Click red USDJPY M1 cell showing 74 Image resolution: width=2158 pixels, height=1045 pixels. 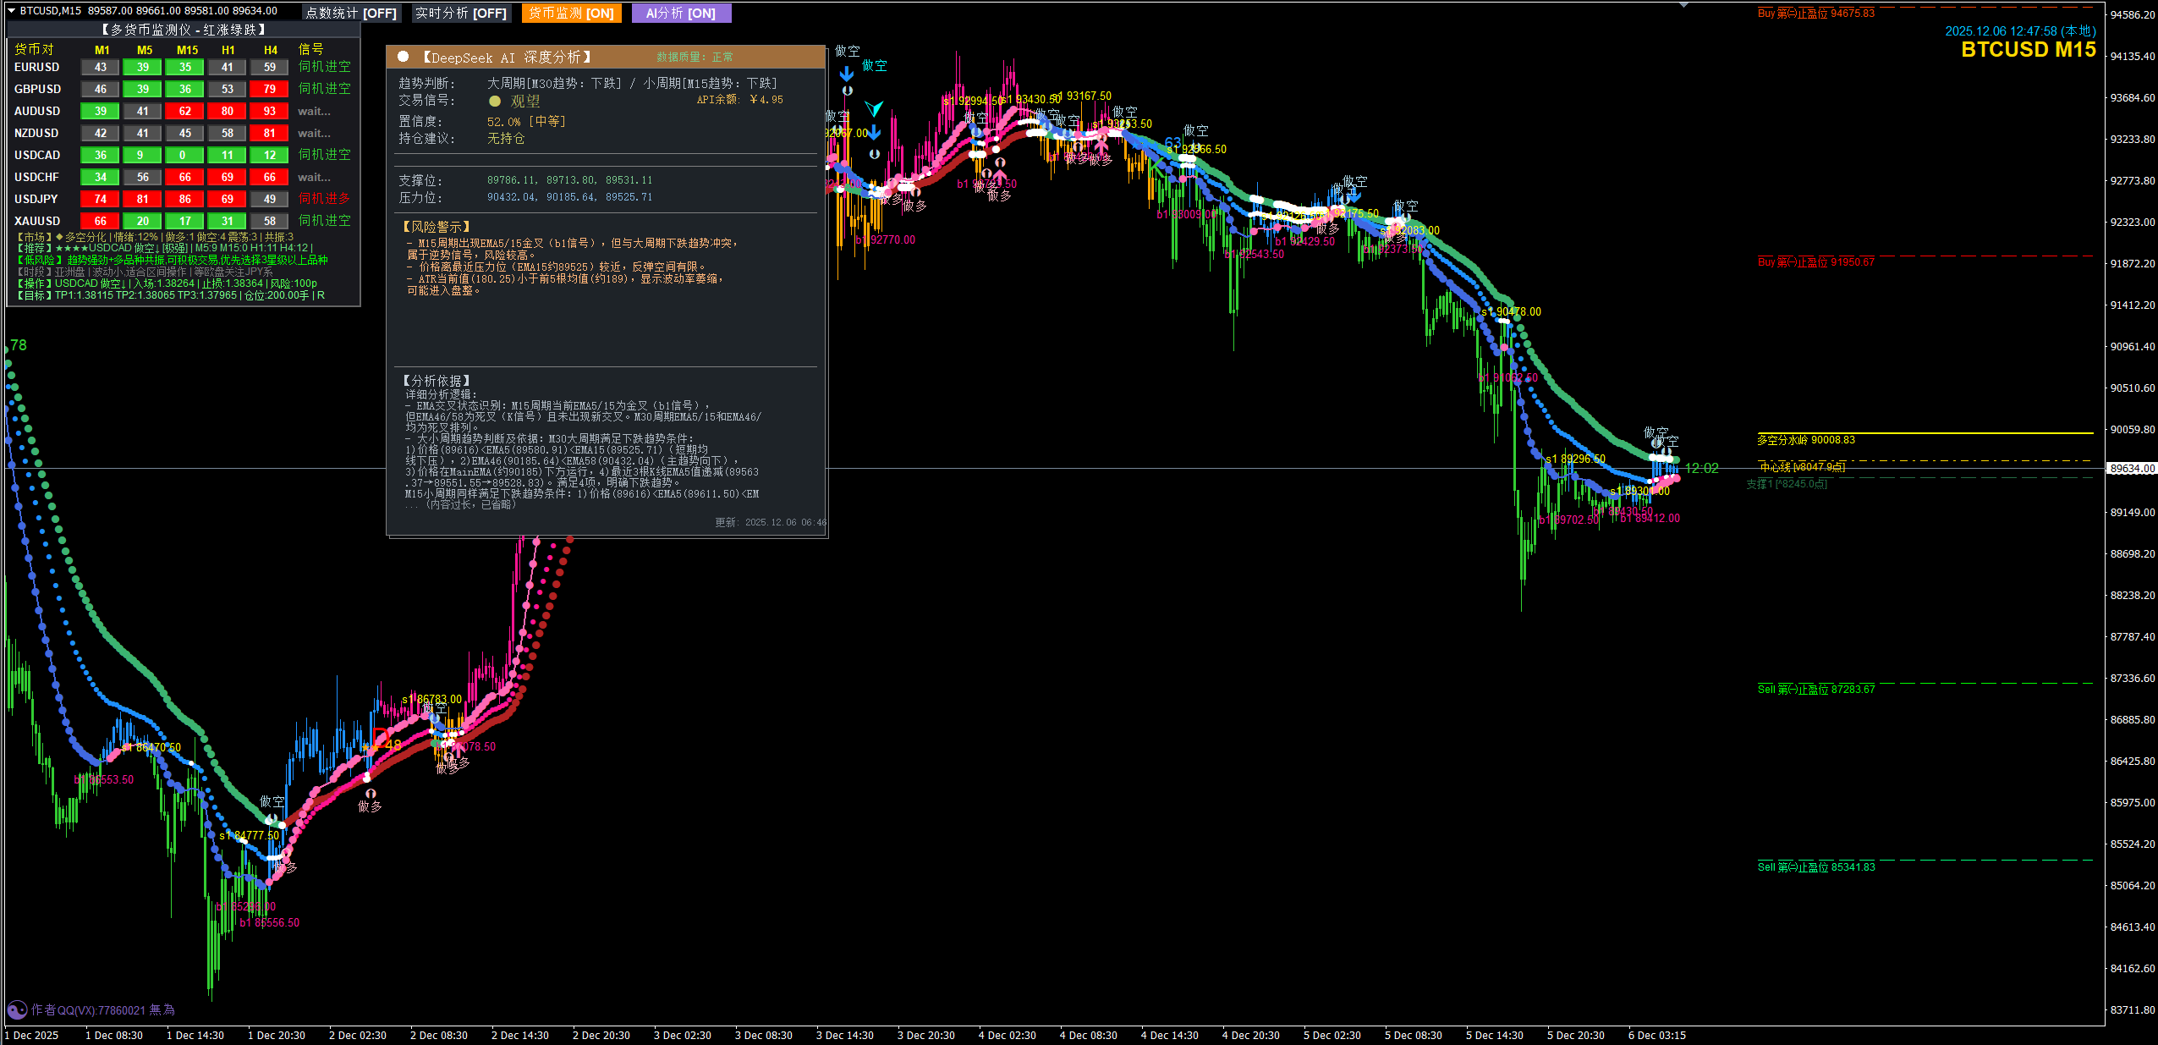[100, 199]
